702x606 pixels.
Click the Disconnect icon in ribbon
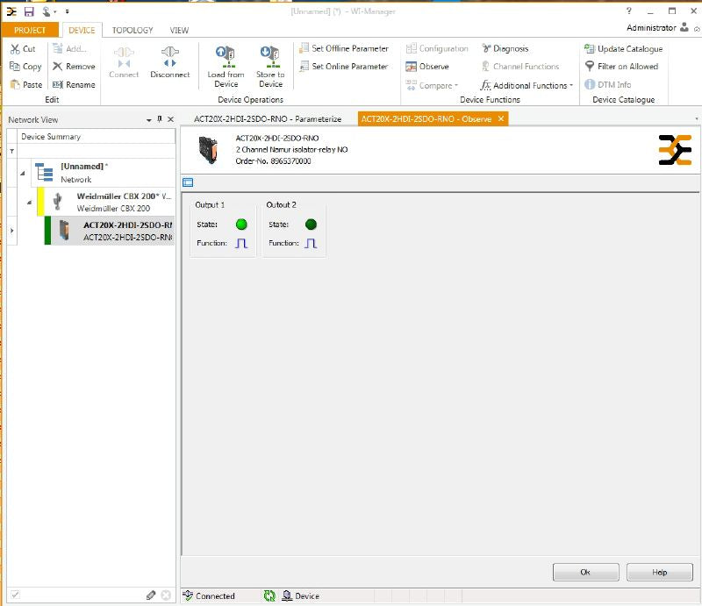(x=169, y=58)
